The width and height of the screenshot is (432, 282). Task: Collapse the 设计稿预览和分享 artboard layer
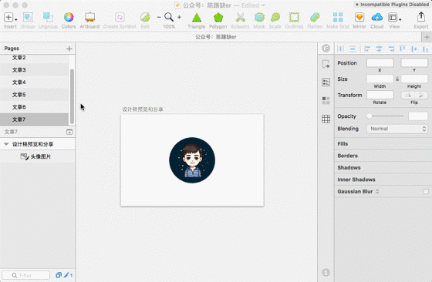[x=6, y=144]
